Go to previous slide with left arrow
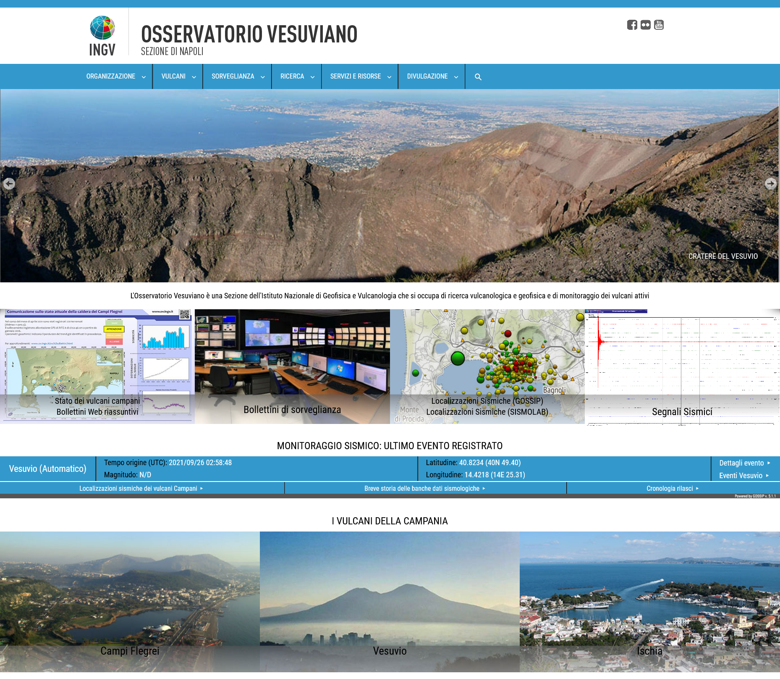The height and width of the screenshot is (679, 780). [9, 184]
